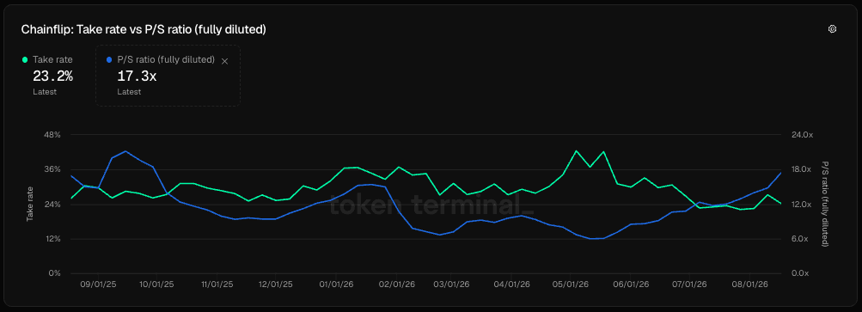Click the 12/01/25 x-axis date label
The height and width of the screenshot is (312, 862).
[x=275, y=284]
